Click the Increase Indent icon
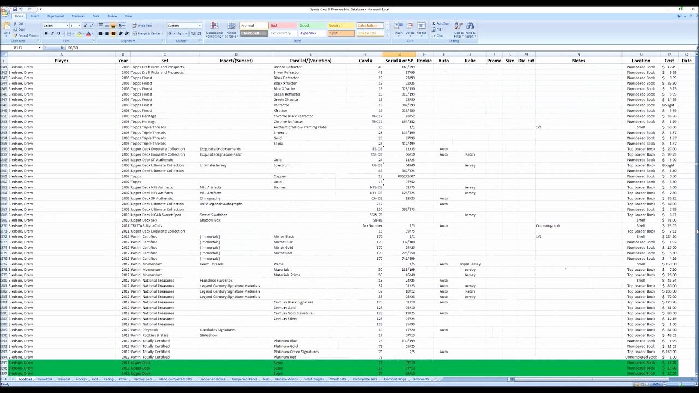The width and height of the screenshot is (699, 393). click(x=126, y=34)
